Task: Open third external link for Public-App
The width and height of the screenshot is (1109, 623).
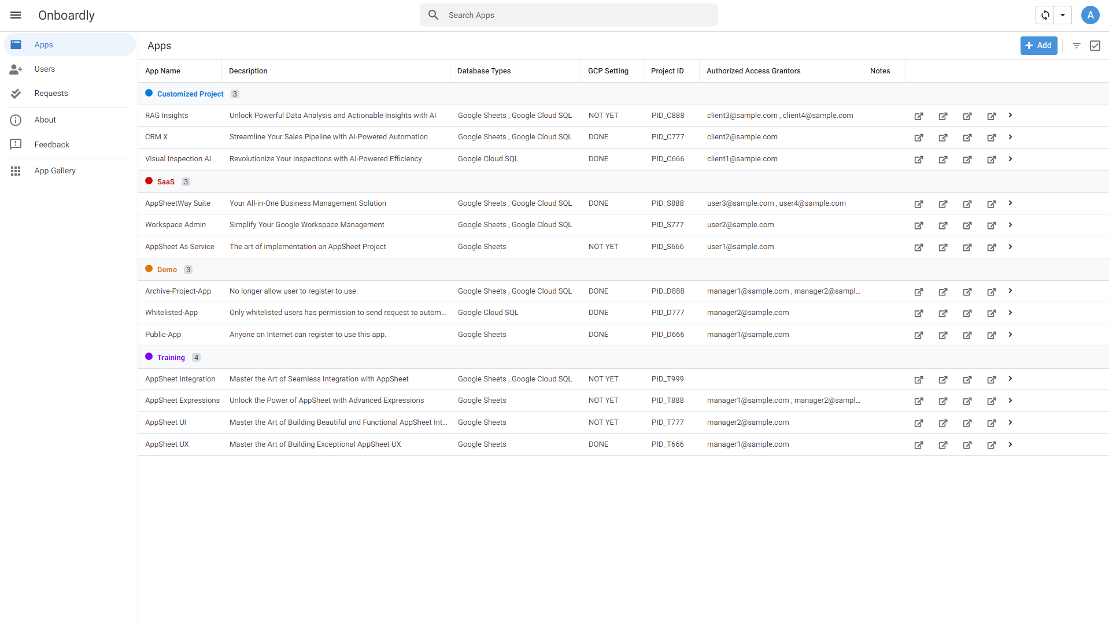Action: click(x=967, y=335)
